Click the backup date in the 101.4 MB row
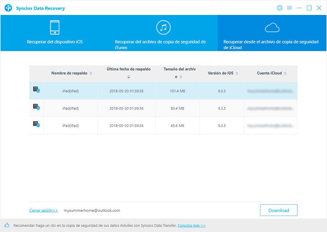Viewport: 327px width, 232px height. [x=127, y=91]
